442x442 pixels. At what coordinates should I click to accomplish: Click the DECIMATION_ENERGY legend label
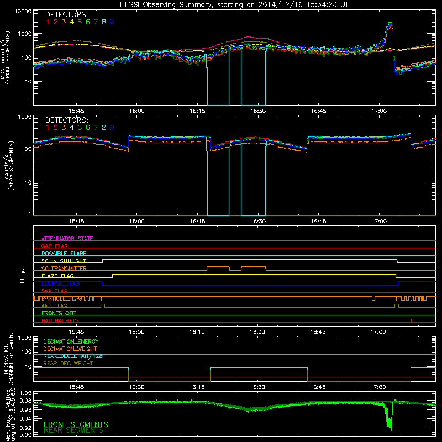click(71, 341)
